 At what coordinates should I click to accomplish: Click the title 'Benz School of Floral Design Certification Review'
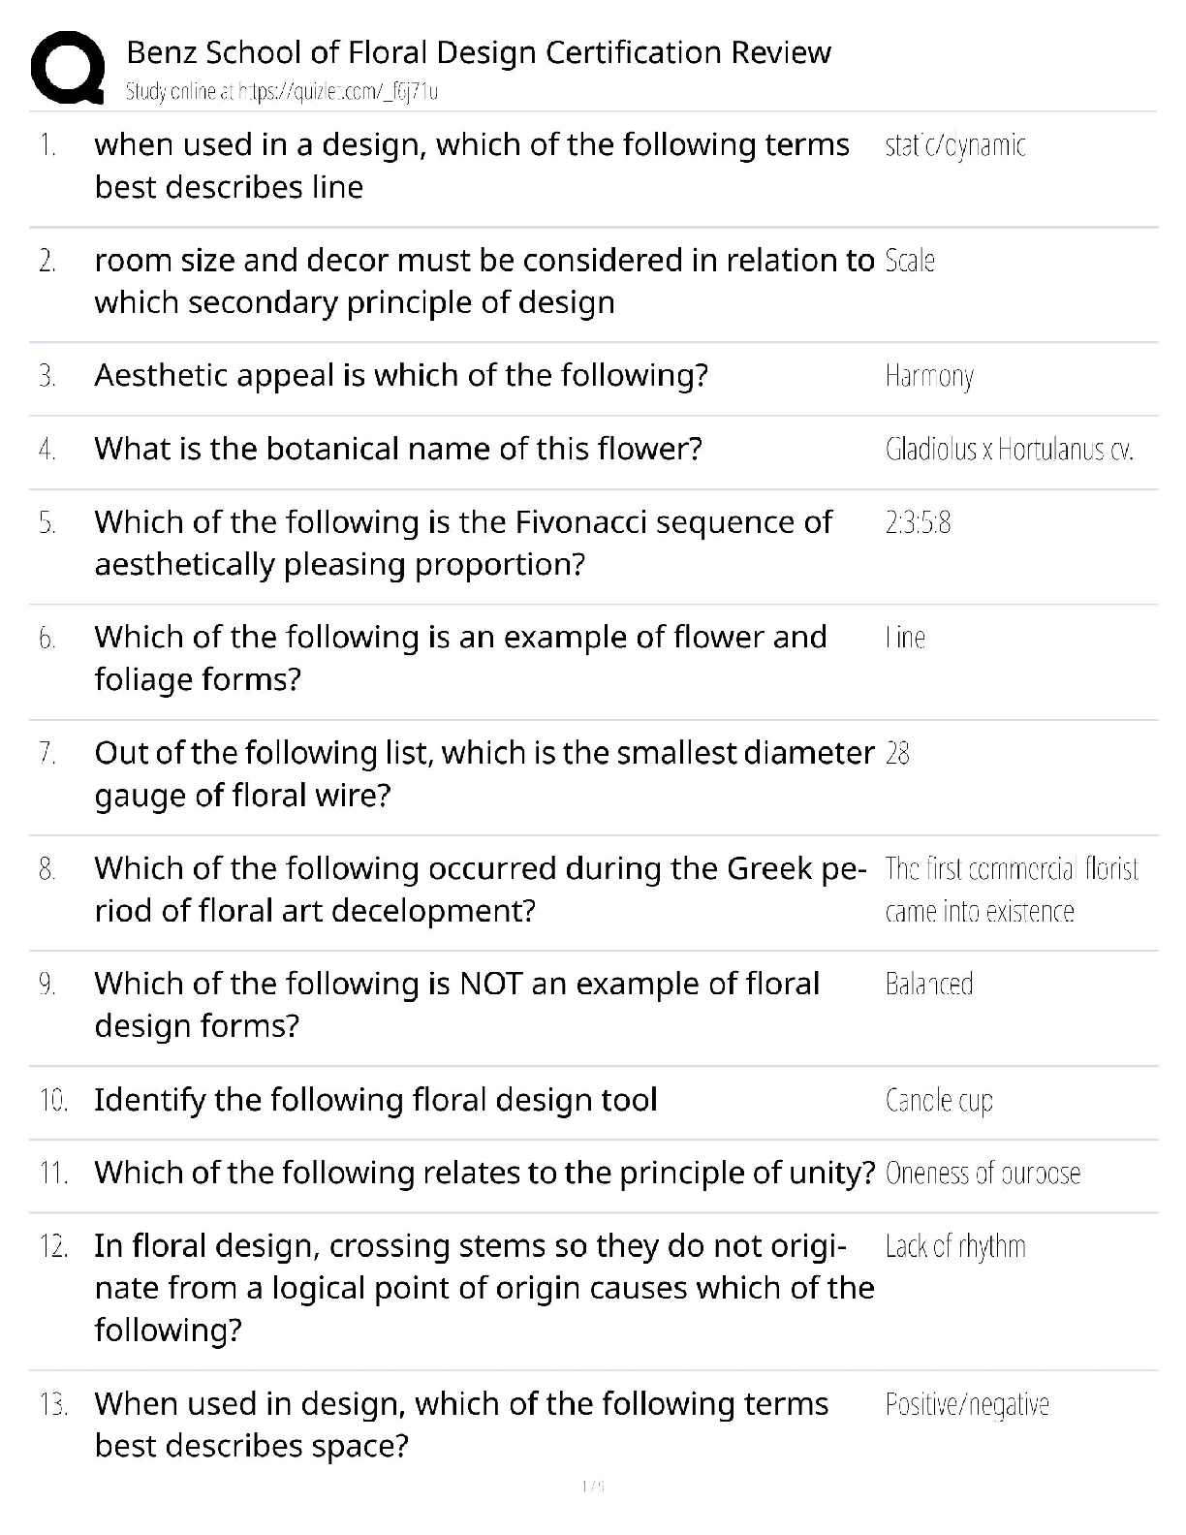[x=479, y=52]
